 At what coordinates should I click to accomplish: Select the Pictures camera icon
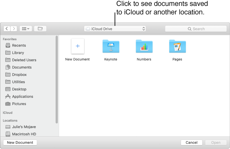pos(8,104)
